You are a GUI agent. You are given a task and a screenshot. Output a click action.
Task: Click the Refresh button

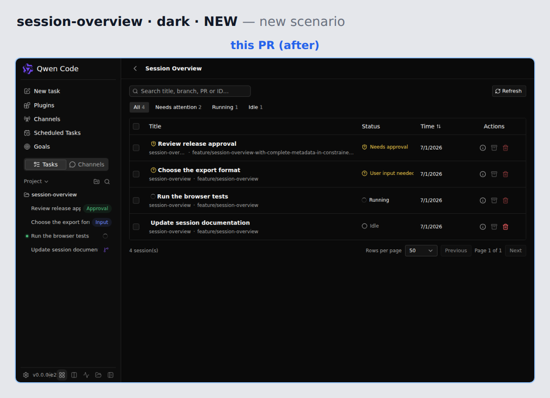[x=509, y=91]
